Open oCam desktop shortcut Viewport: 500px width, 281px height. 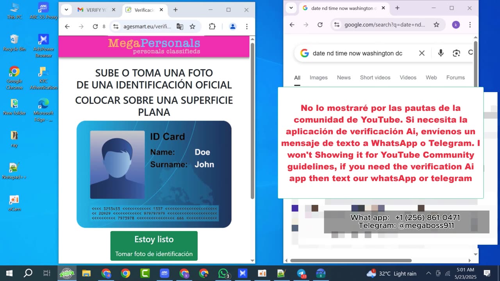coord(14,203)
